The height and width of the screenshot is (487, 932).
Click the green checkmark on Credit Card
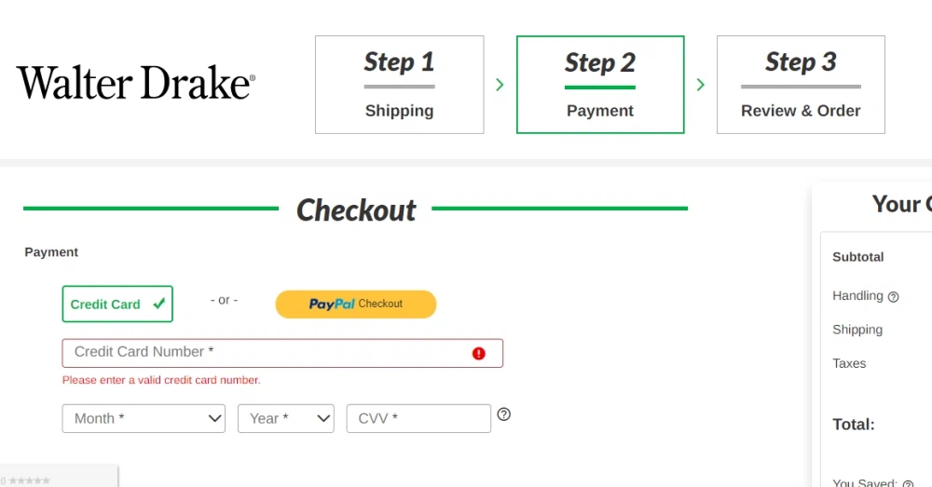coord(159,304)
